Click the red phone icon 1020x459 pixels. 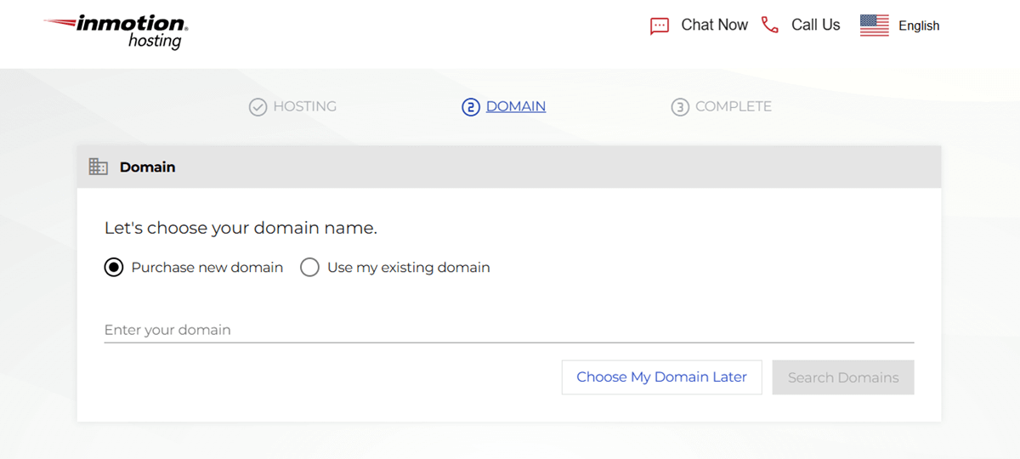[770, 25]
